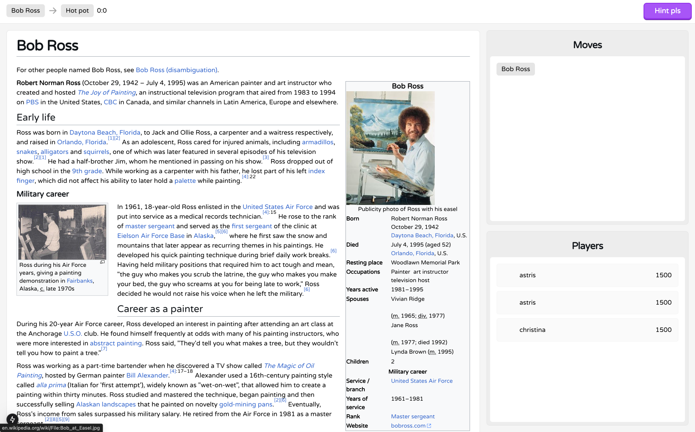
Task: Open the Bob Ross publicity photo with easel
Action: [x=391, y=148]
